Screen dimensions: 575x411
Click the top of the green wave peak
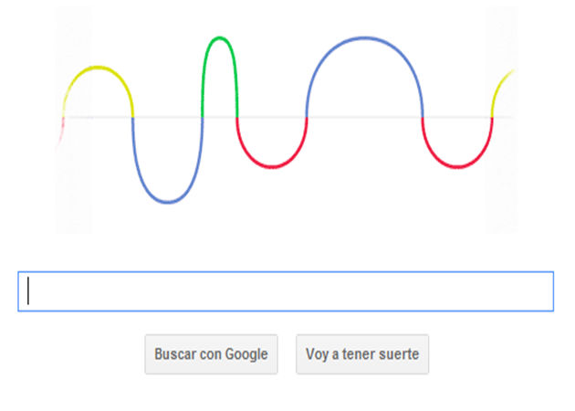[x=219, y=37]
